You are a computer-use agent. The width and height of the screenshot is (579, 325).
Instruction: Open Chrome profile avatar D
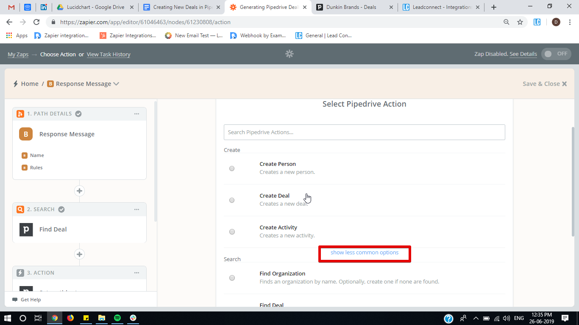[556, 22]
